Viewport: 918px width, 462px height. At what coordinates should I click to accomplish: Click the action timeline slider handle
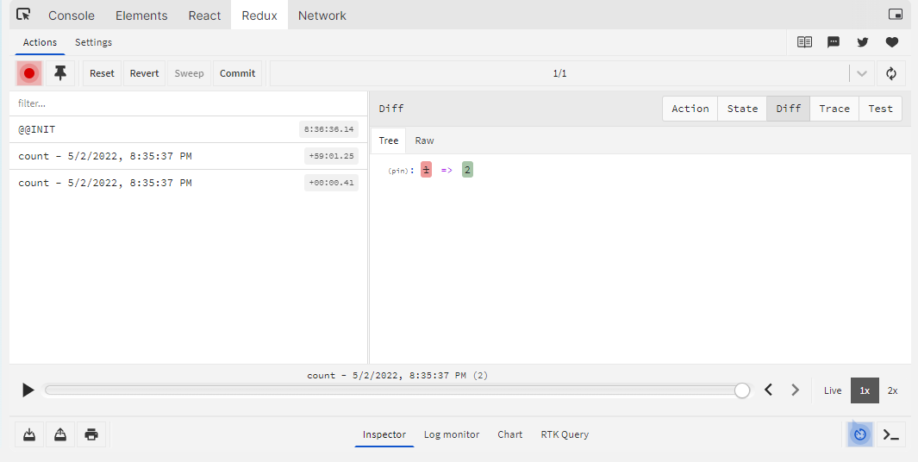742,390
